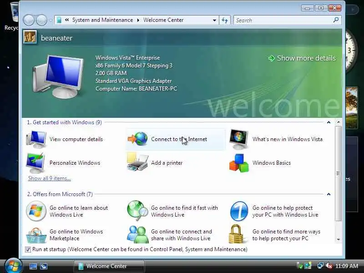The image size is (364, 273).
Task: Click the beaneater user name text
Action: pos(56,38)
